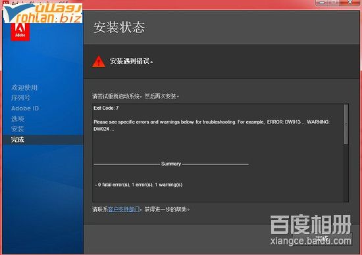Select the highlighted 完成 step in sidebar
The image size is (362, 255).
point(43,140)
